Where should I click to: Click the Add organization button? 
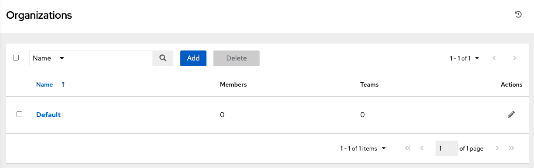pos(193,58)
